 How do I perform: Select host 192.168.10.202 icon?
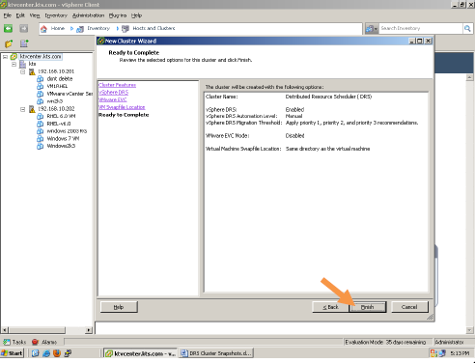coord(32,109)
